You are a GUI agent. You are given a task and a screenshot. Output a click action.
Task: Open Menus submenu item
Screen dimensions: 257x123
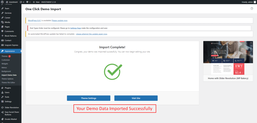click(4, 68)
